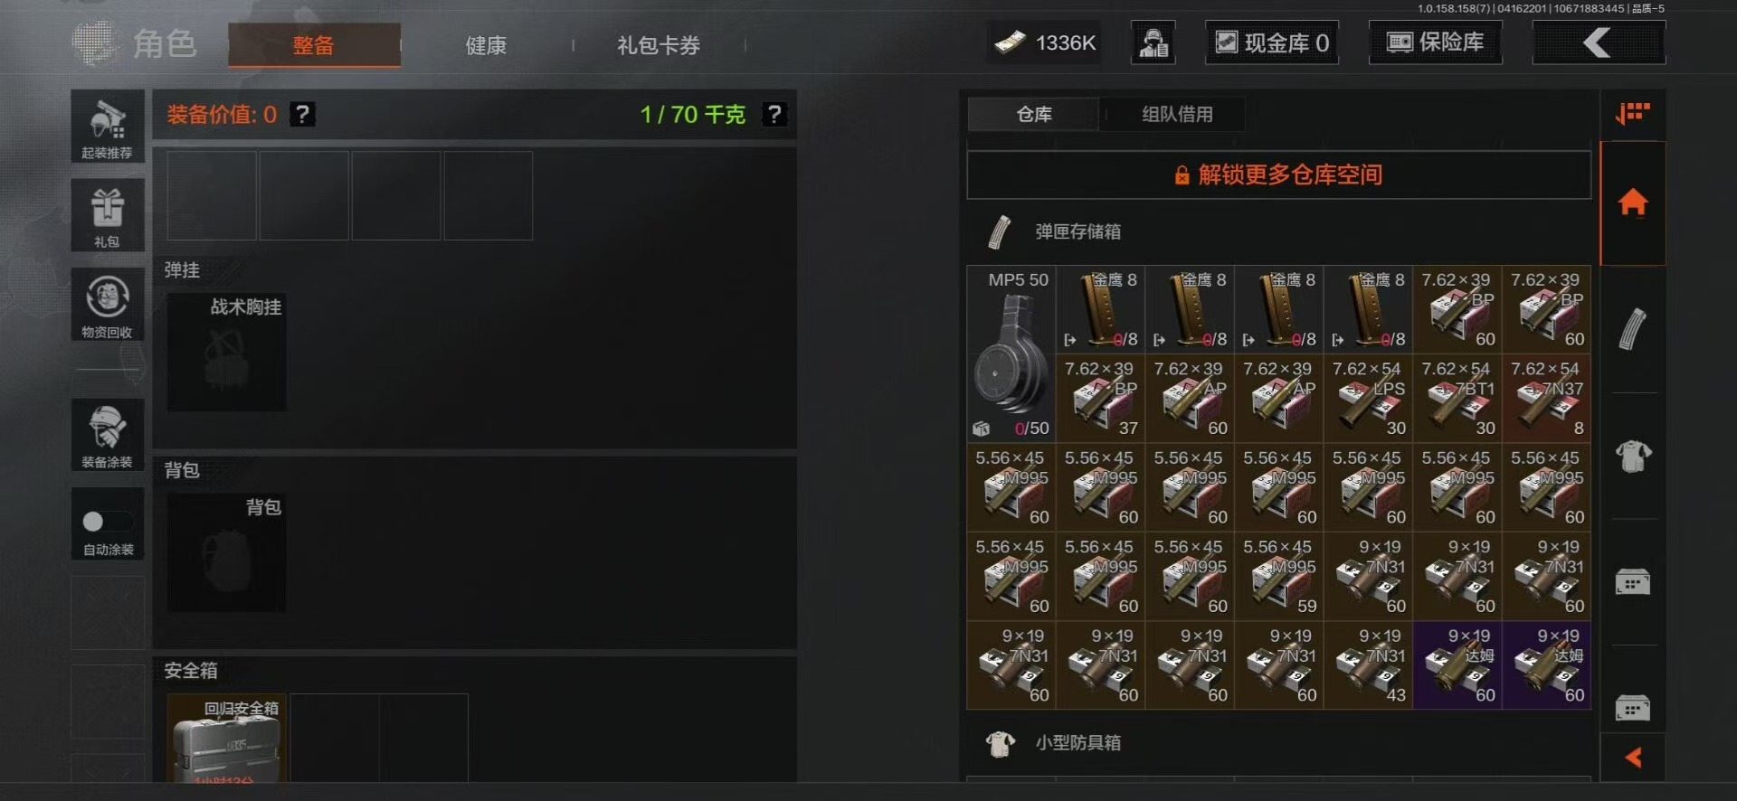Open the 物资回收 recycle icon
The width and height of the screenshot is (1737, 801).
[x=108, y=305]
